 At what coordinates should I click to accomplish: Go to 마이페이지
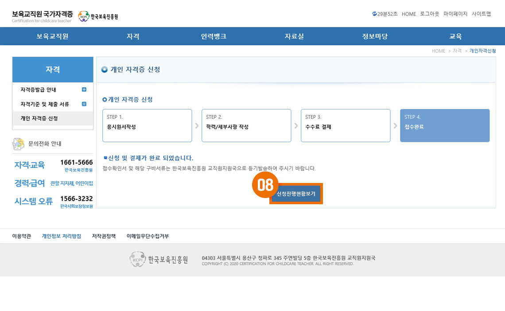(x=455, y=14)
